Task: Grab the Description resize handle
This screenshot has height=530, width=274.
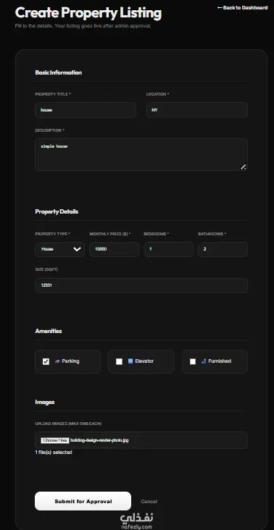Action: pyautogui.click(x=244, y=167)
